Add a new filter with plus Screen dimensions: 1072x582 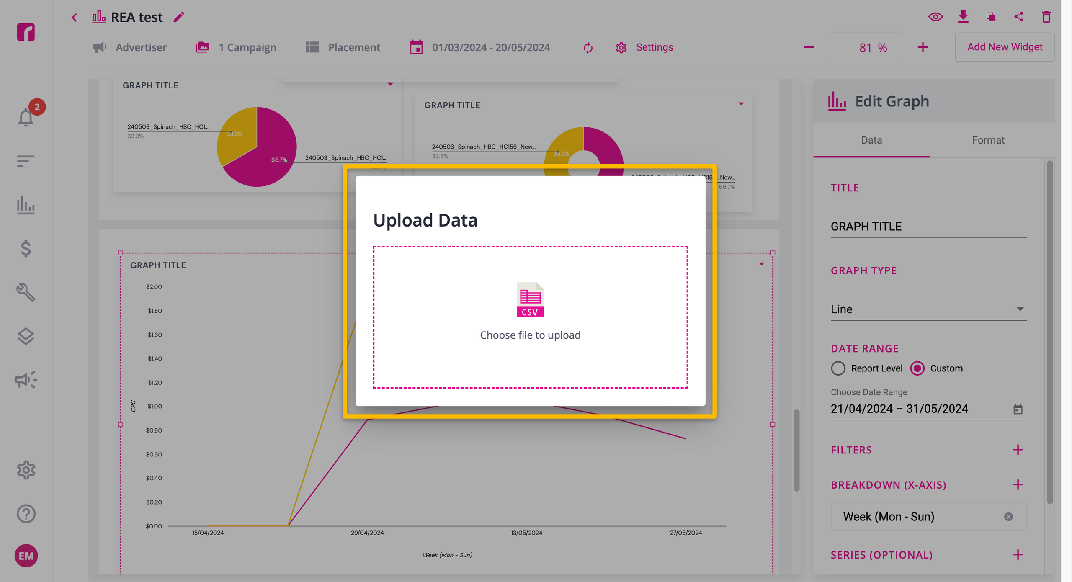coord(1018,450)
